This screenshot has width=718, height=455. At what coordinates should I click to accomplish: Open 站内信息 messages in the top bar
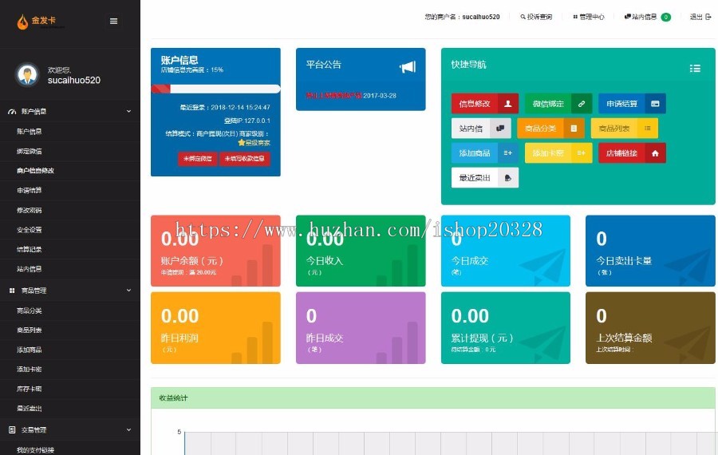(641, 17)
